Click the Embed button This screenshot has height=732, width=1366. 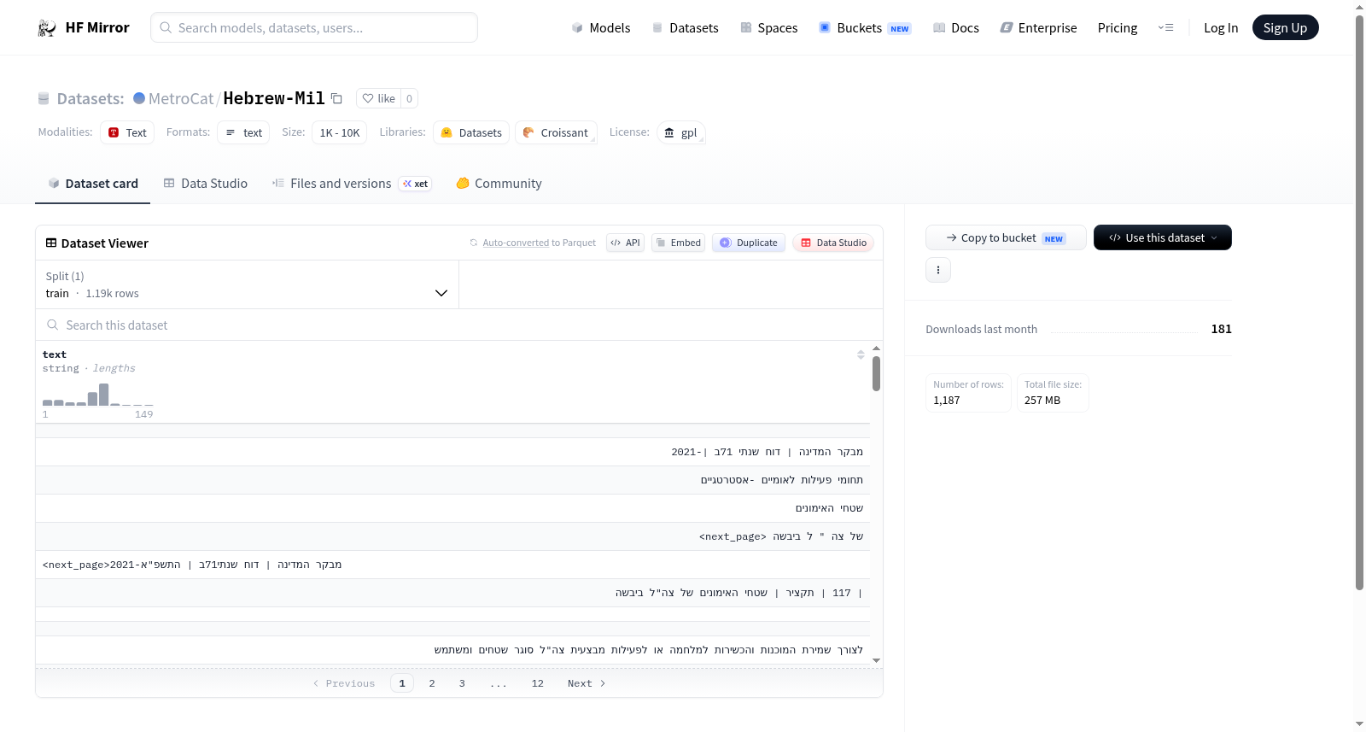[678, 243]
